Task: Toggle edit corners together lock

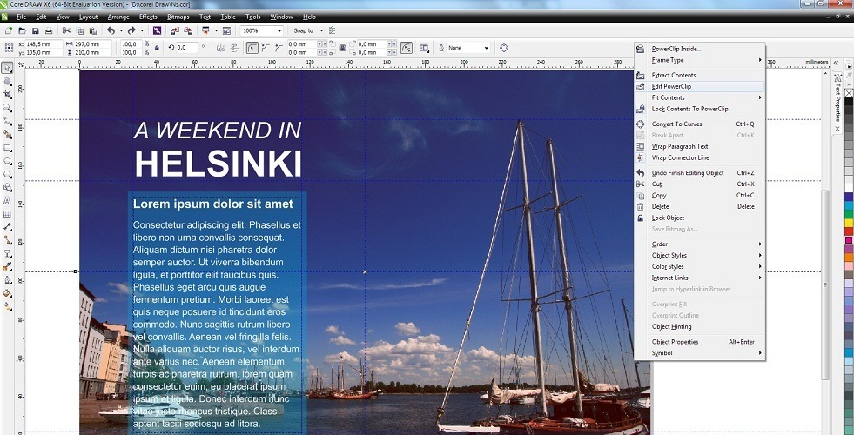Action: [342, 48]
